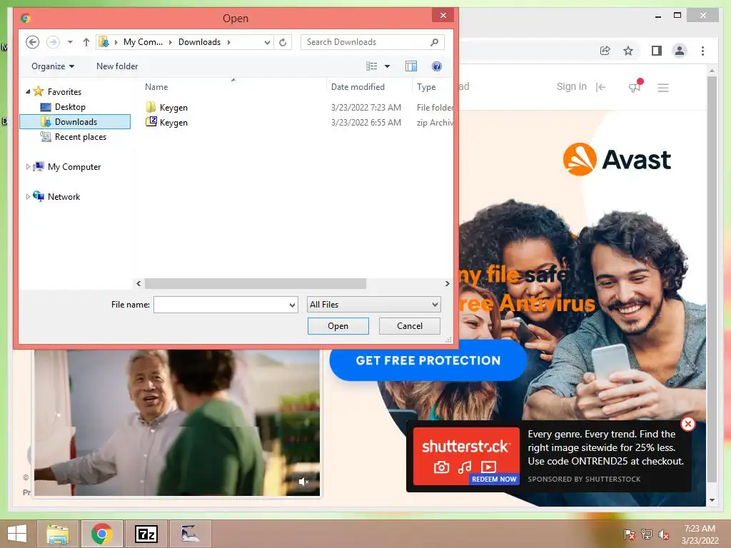This screenshot has height=548, width=731.
Task: Open Chrome's three-dot menu
Action: coord(702,51)
